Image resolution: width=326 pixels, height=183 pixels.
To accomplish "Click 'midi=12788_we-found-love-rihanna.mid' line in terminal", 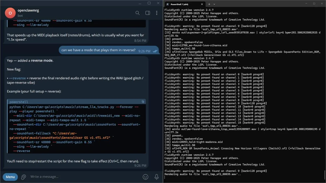I will click(x=196, y=45).
